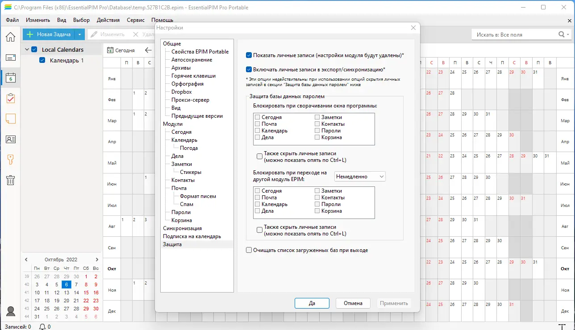Open the Mail module sidebar icon

tap(10, 58)
